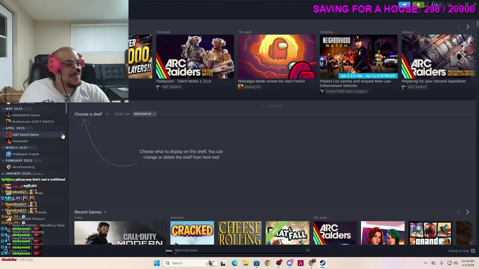
Task: Click ARC Raiders icon under Second Expedition news
Action: tap(404, 87)
